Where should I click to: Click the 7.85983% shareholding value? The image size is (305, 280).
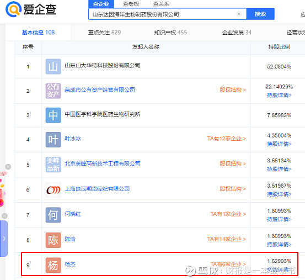[279, 115]
